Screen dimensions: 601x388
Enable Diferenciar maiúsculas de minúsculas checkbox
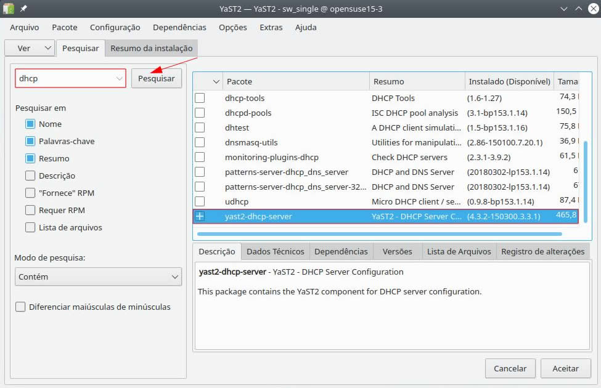click(20, 307)
